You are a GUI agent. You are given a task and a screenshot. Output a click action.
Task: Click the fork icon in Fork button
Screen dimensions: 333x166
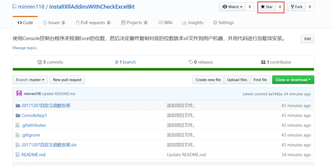pos(292,7)
